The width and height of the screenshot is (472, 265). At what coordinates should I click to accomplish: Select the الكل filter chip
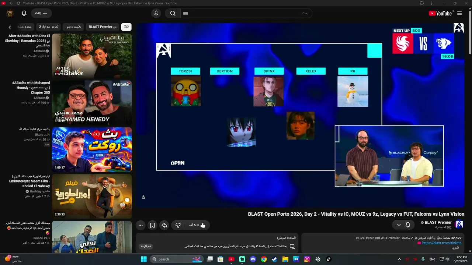(x=126, y=27)
